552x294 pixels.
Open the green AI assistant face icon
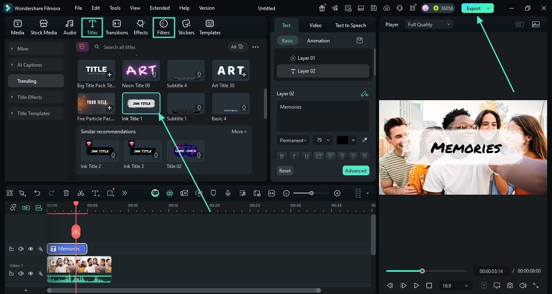coord(155,193)
